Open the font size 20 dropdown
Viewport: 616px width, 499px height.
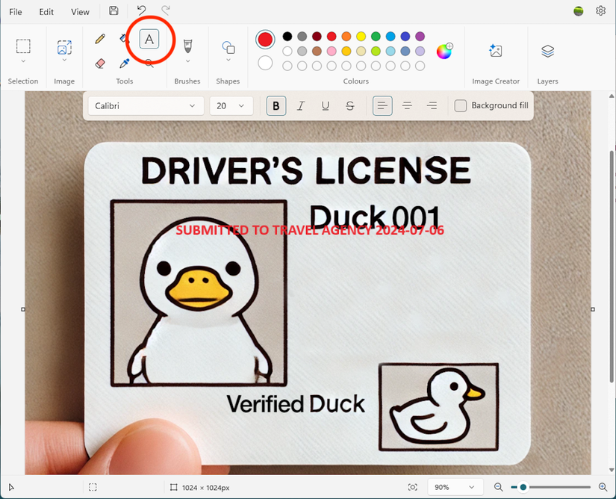coord(230,106)
